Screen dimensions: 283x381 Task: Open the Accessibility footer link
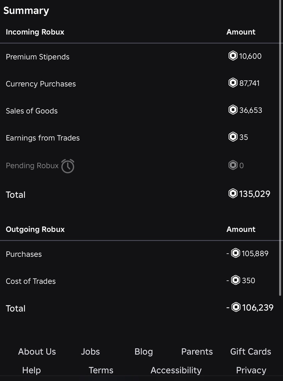176,370
